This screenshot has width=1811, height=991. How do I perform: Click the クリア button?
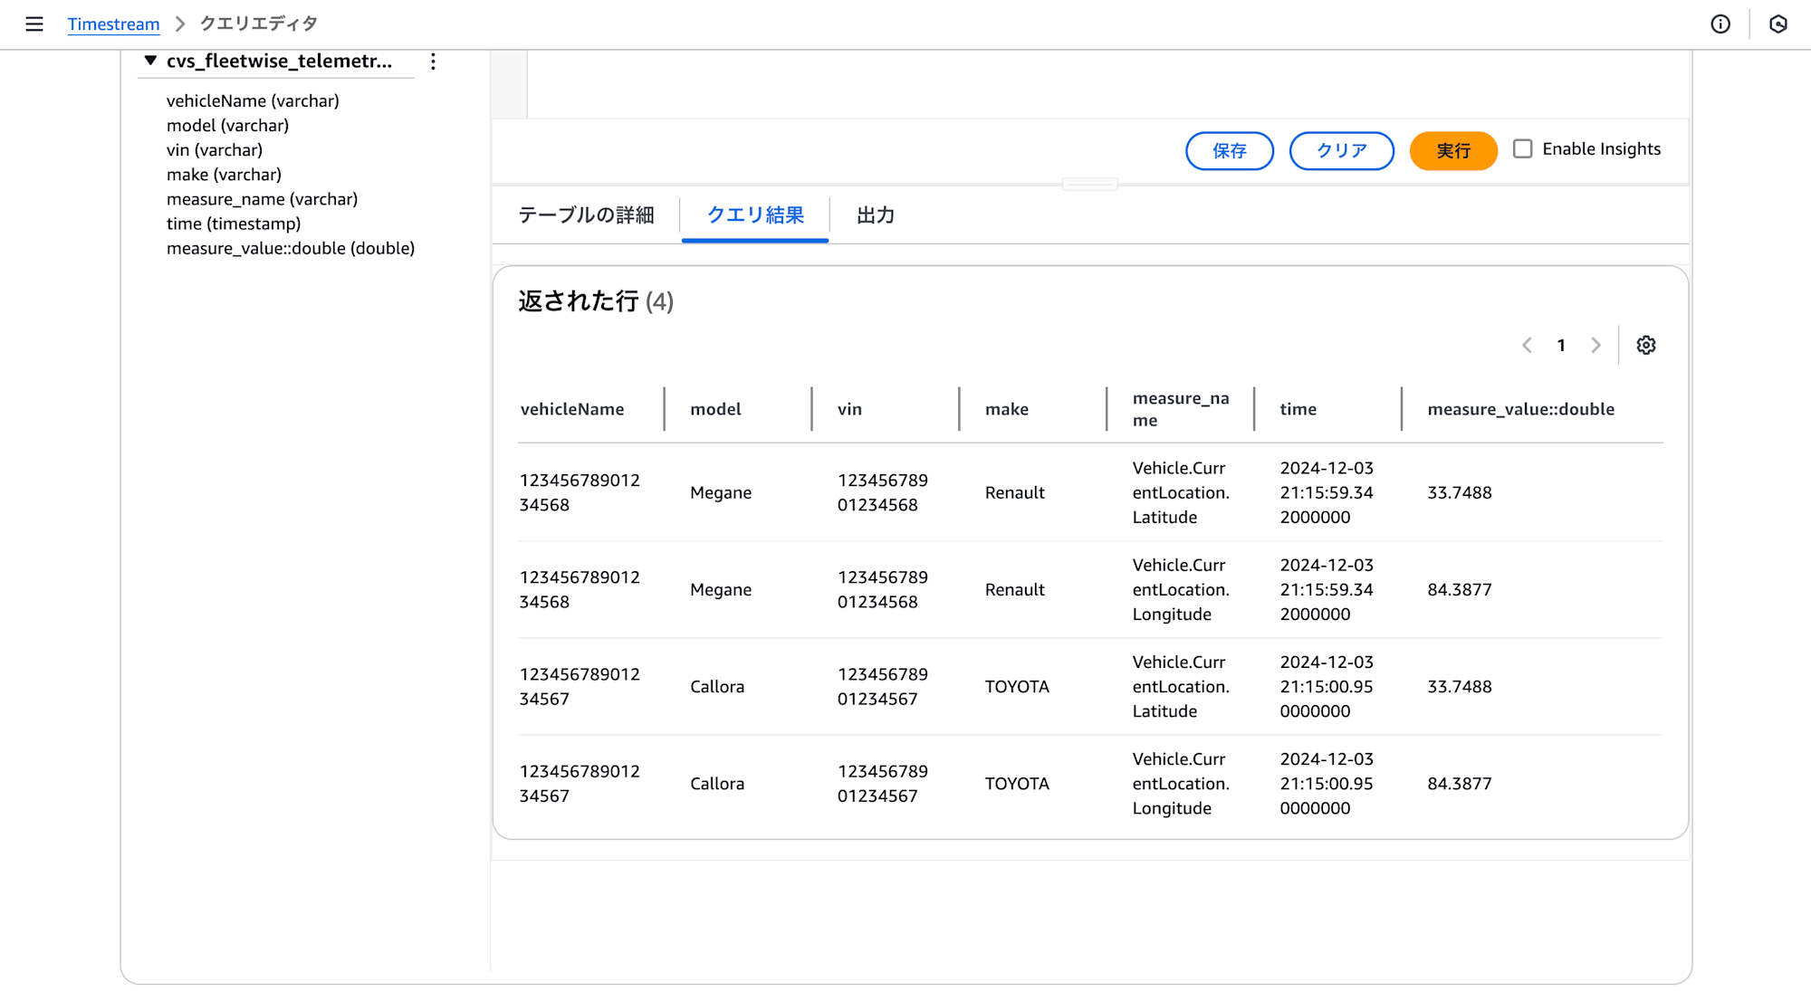click(1342, 151)
